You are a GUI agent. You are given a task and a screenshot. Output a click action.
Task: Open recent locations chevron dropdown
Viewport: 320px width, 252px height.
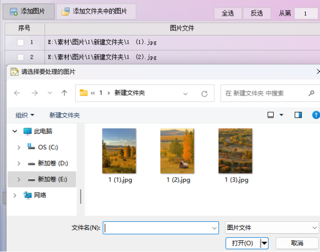pyautogui.click(x=50, y=93)
